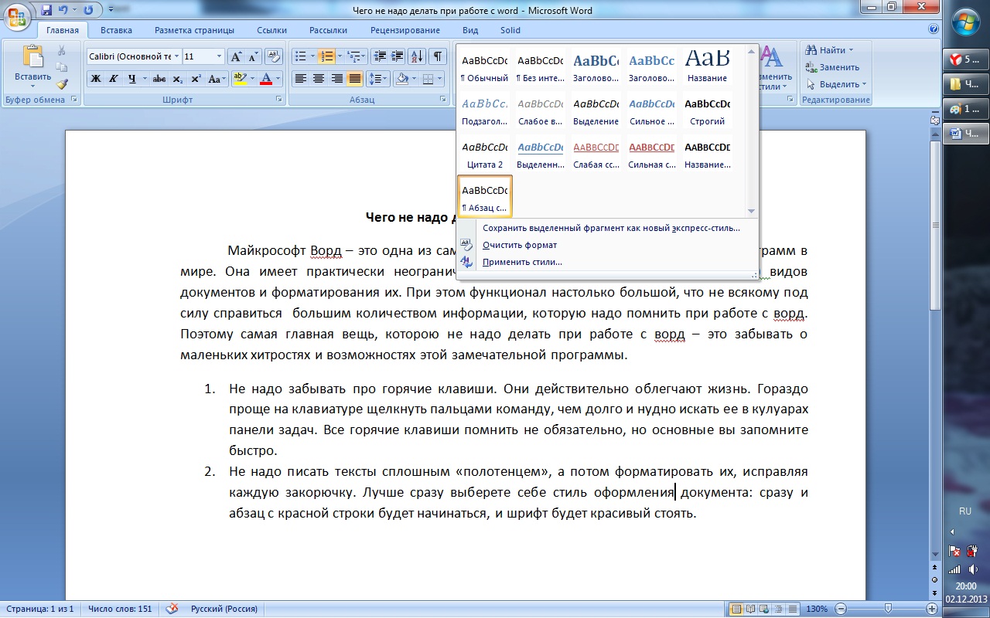Open the highlight color dropdown arrow

[252, 79]
